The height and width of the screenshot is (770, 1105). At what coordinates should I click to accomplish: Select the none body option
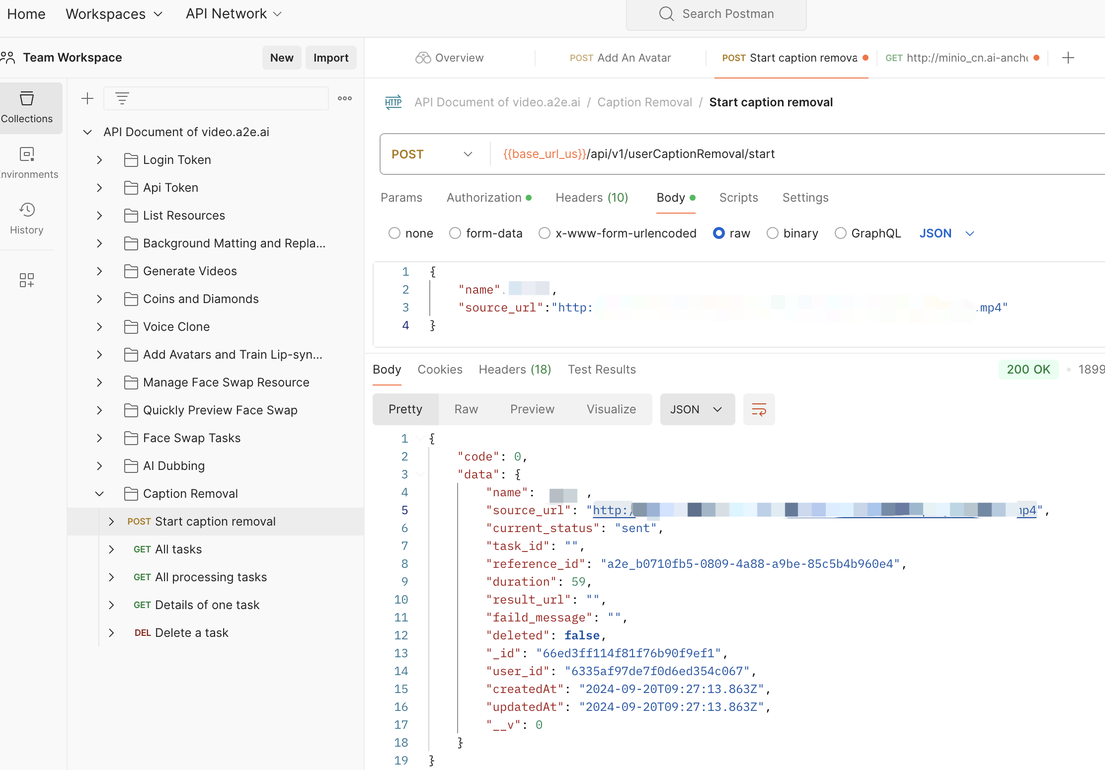395,233
